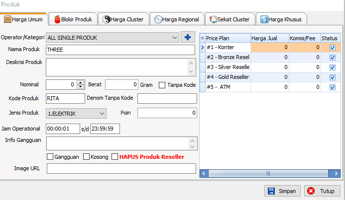This screenshot has width=345, height=200.
Task: Select the #4 - Gold Reseller row
Action: pyautogui.click(x=228, y=77)
